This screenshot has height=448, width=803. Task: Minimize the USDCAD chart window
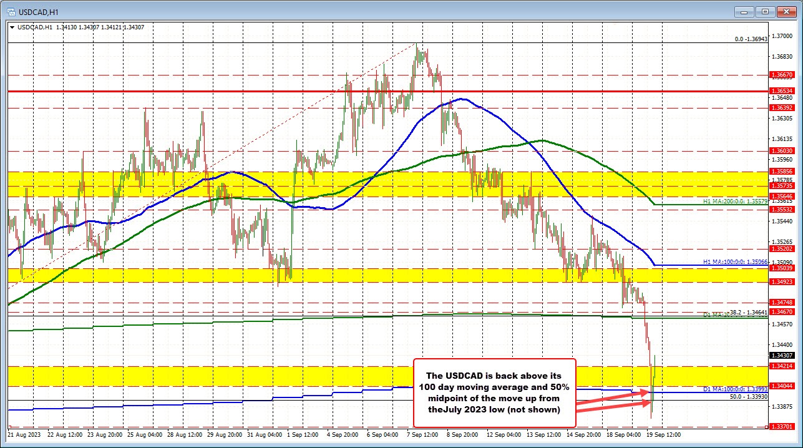(744, 11)
